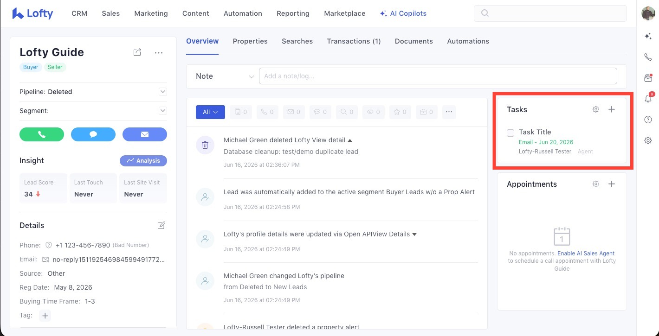Image resolution: width=659 pixels, height=336 pixels.
Task: Add a new appointment with plus
Action: pos(612,184)
